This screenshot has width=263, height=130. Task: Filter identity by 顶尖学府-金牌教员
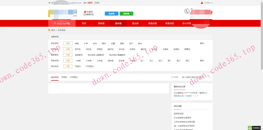tap(96, 55)
